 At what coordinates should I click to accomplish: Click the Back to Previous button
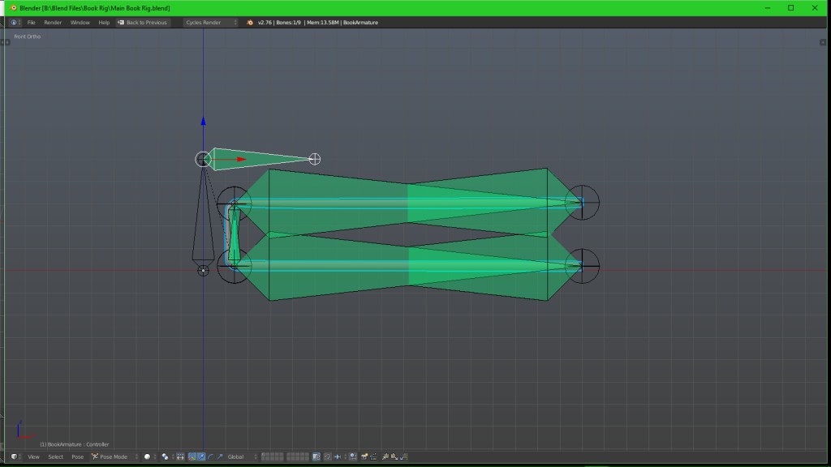(x=142, y=22)
